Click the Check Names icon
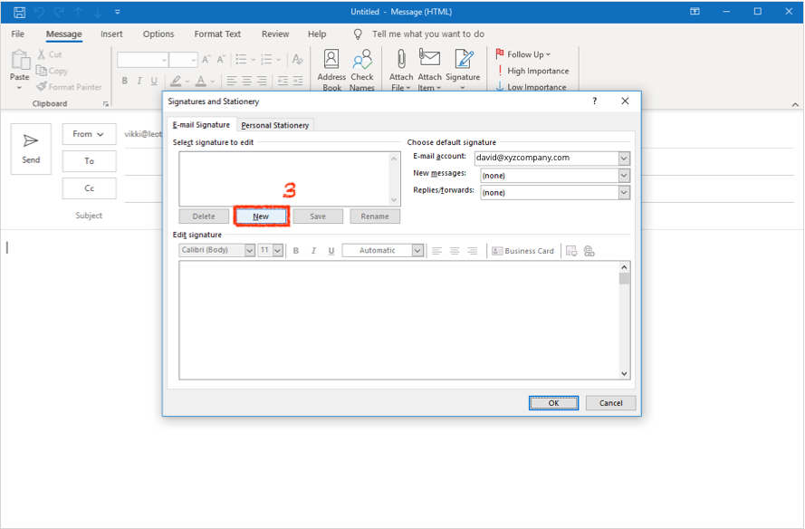Image resolution: width=805 pixels, height=529 pixels. click(x=362, y=71)
